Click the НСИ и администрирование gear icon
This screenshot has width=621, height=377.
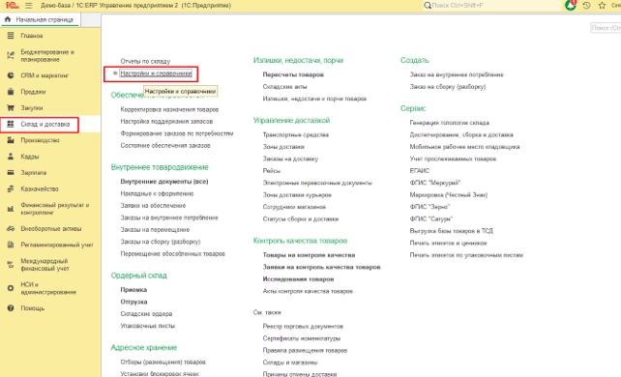pyautogui.click(x=11, y=288)
